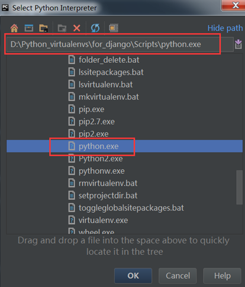Image resolution: width=245 pixels, height=287 pixels.
Task: Go to home directory icon
Action: click(x=14, y=28)
